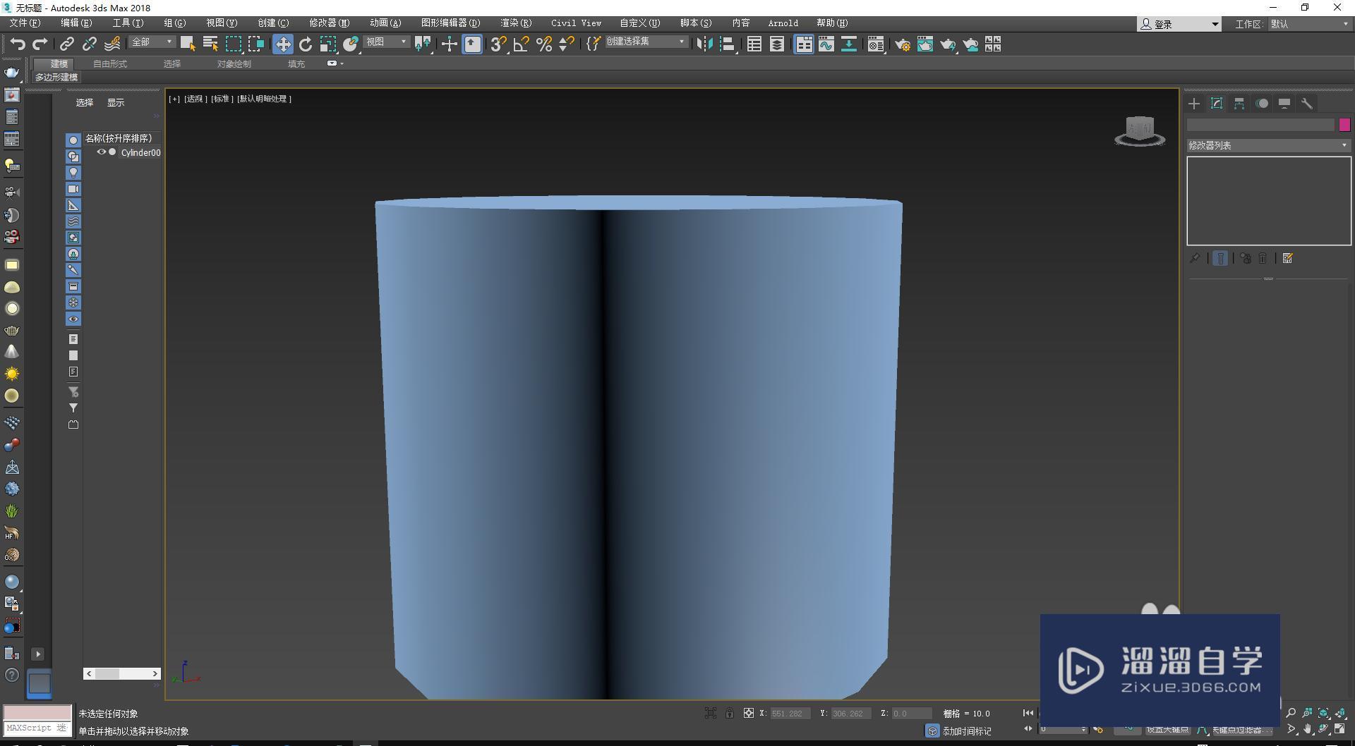This screenshot has width=1355, height=746.
Task: Hide Cylinder00 using its eye icon
Action: tap(101, 152)
